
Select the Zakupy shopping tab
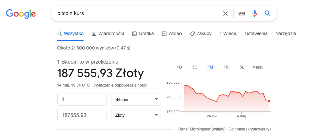[201, 33]
